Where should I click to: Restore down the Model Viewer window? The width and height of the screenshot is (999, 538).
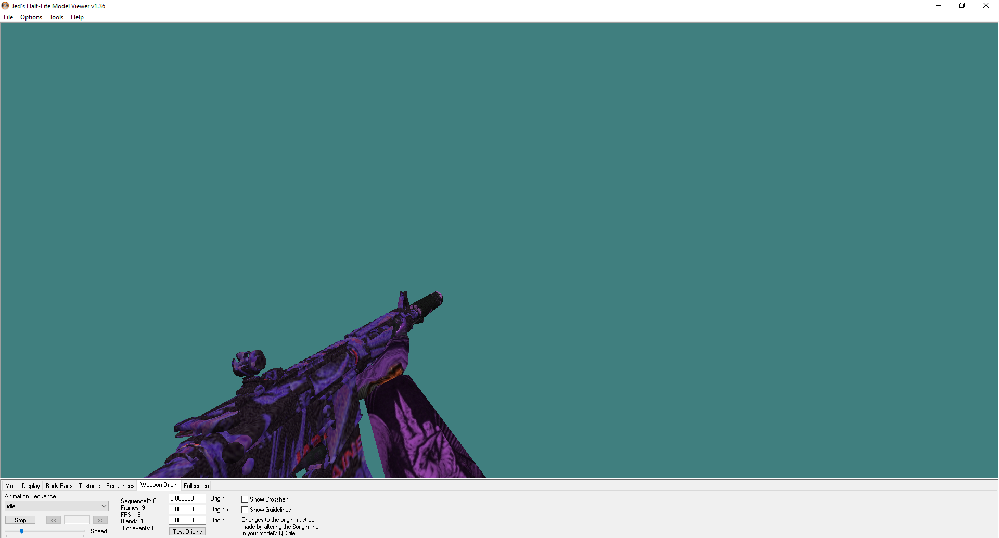(x=962, y=6)
